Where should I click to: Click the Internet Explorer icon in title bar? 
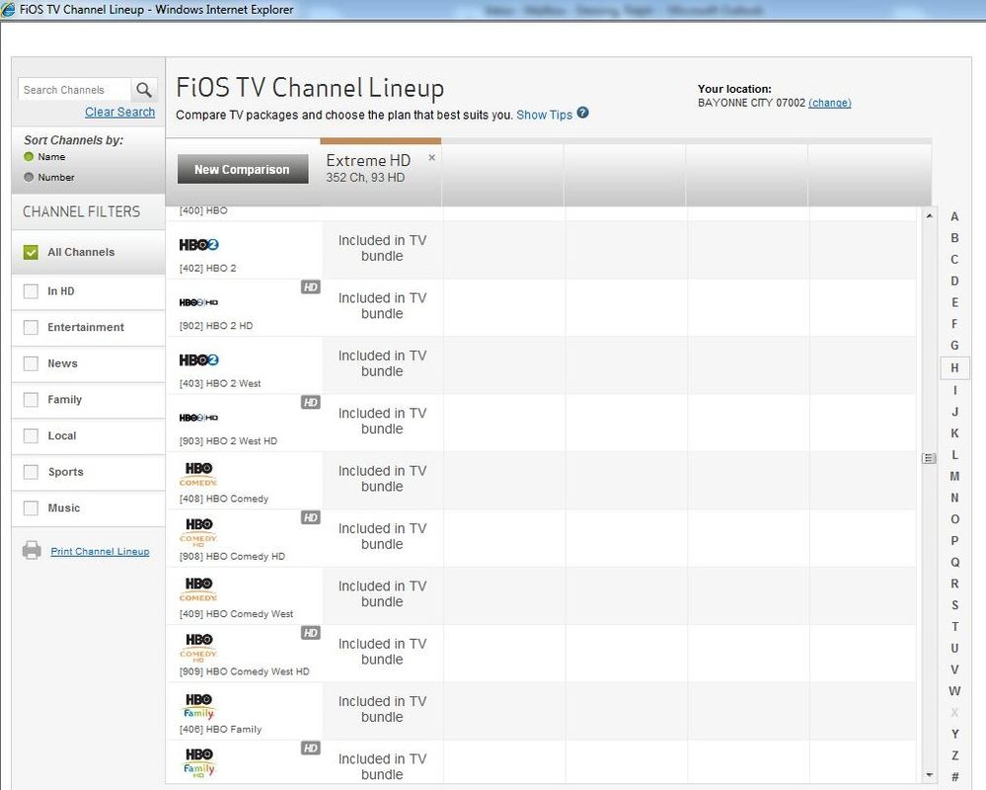tap(8, 10)
